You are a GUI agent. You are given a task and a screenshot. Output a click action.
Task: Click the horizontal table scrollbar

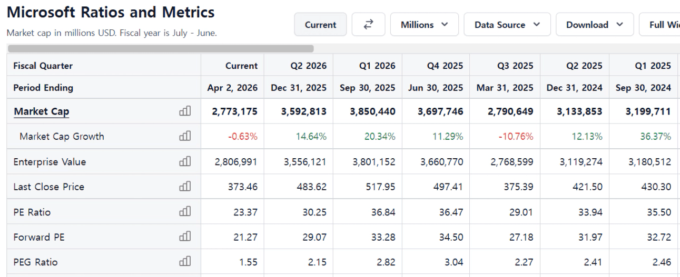point(161,48)
